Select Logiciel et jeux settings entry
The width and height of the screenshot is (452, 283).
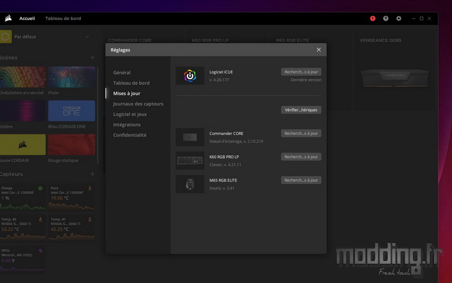point(130,114)
